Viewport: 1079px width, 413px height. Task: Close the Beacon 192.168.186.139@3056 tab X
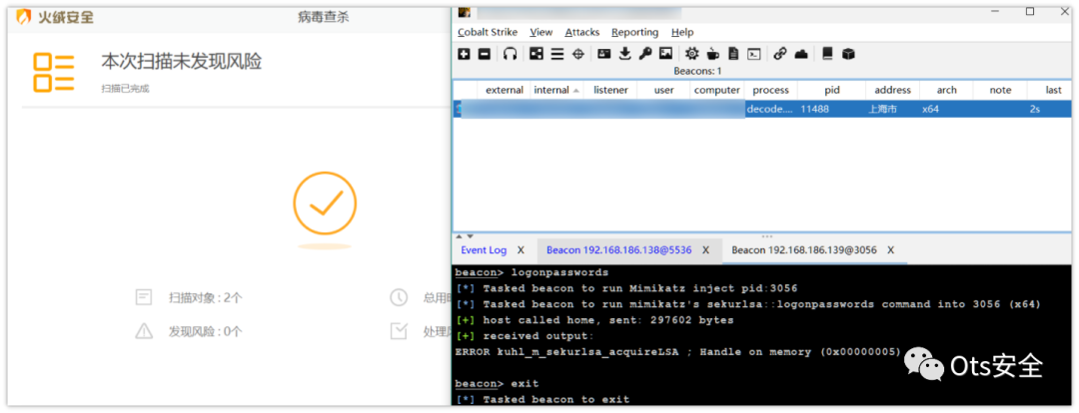tap(890, 250)
